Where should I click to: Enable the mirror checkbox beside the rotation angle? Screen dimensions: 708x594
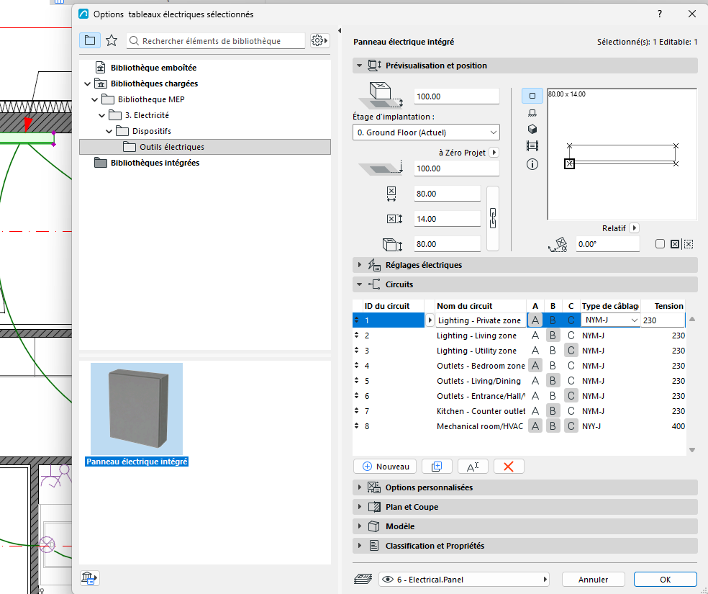[660, 244]
